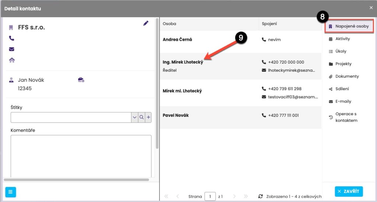Viewport: 377px width, 202px height.
Task: Click the Osoba column header
Action: tap(209, 24)
